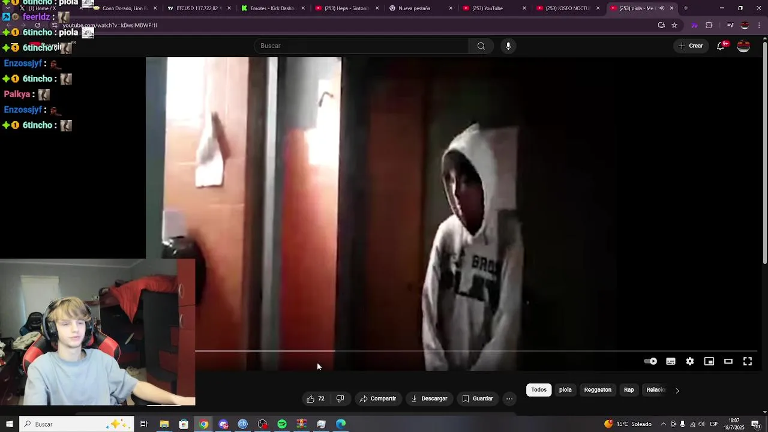
Task: Like the video with thumbs up
Action: pos(316,398)
